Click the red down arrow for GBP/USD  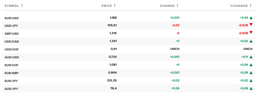point(251,32)
